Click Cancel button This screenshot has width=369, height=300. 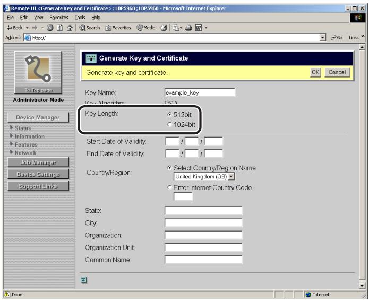pyautogui.click(x=337, y=72)
